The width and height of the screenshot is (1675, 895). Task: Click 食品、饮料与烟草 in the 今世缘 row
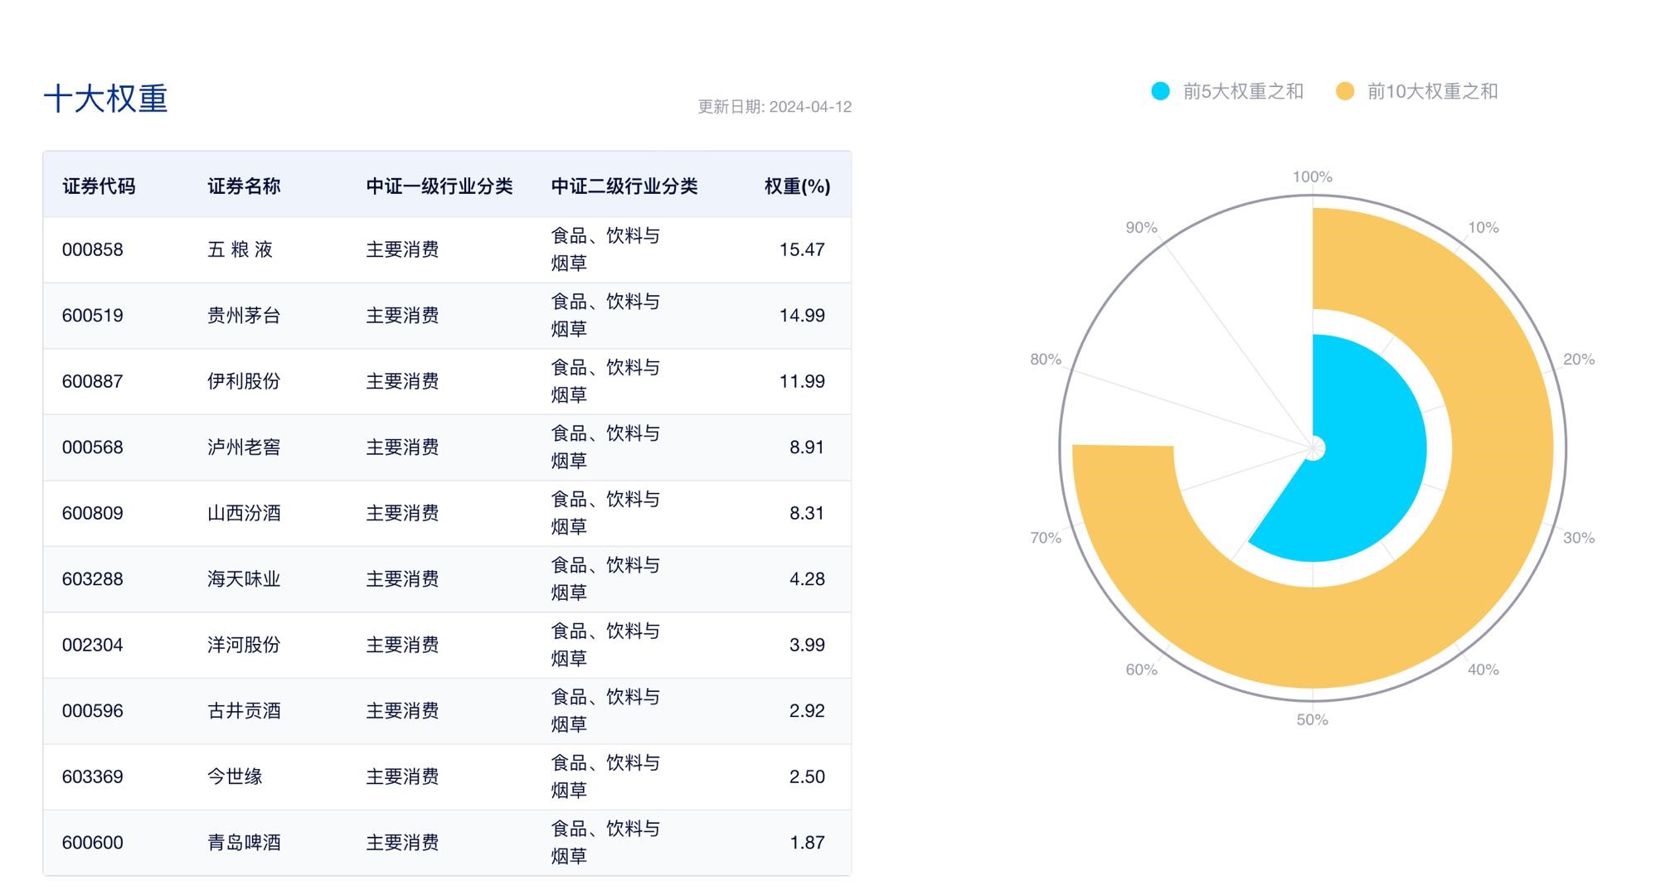[x=605, y=776]
